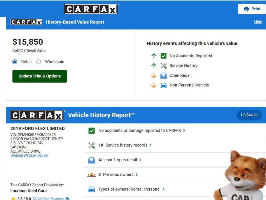Click car icon beside Types of owners
This screenshot has height=200, width=266.
pos(92,189)
